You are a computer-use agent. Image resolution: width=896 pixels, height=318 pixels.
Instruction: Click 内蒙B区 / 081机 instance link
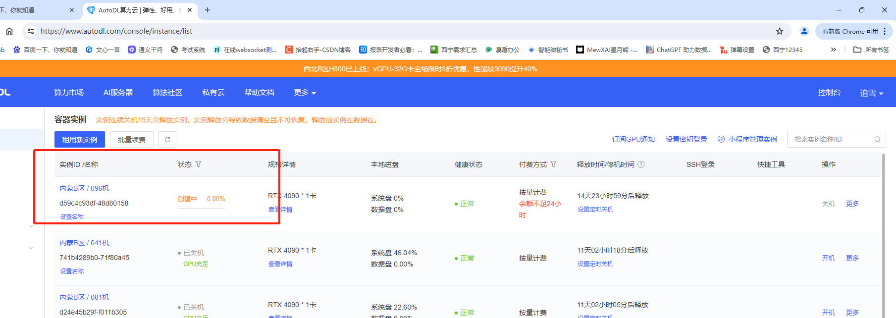click(x=84, y=297)
